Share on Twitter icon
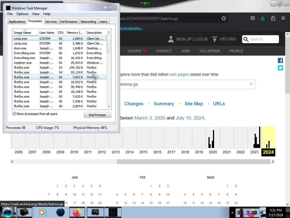 280,68
